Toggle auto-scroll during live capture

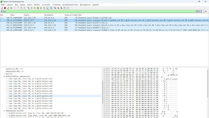click(x=47, y=8)
